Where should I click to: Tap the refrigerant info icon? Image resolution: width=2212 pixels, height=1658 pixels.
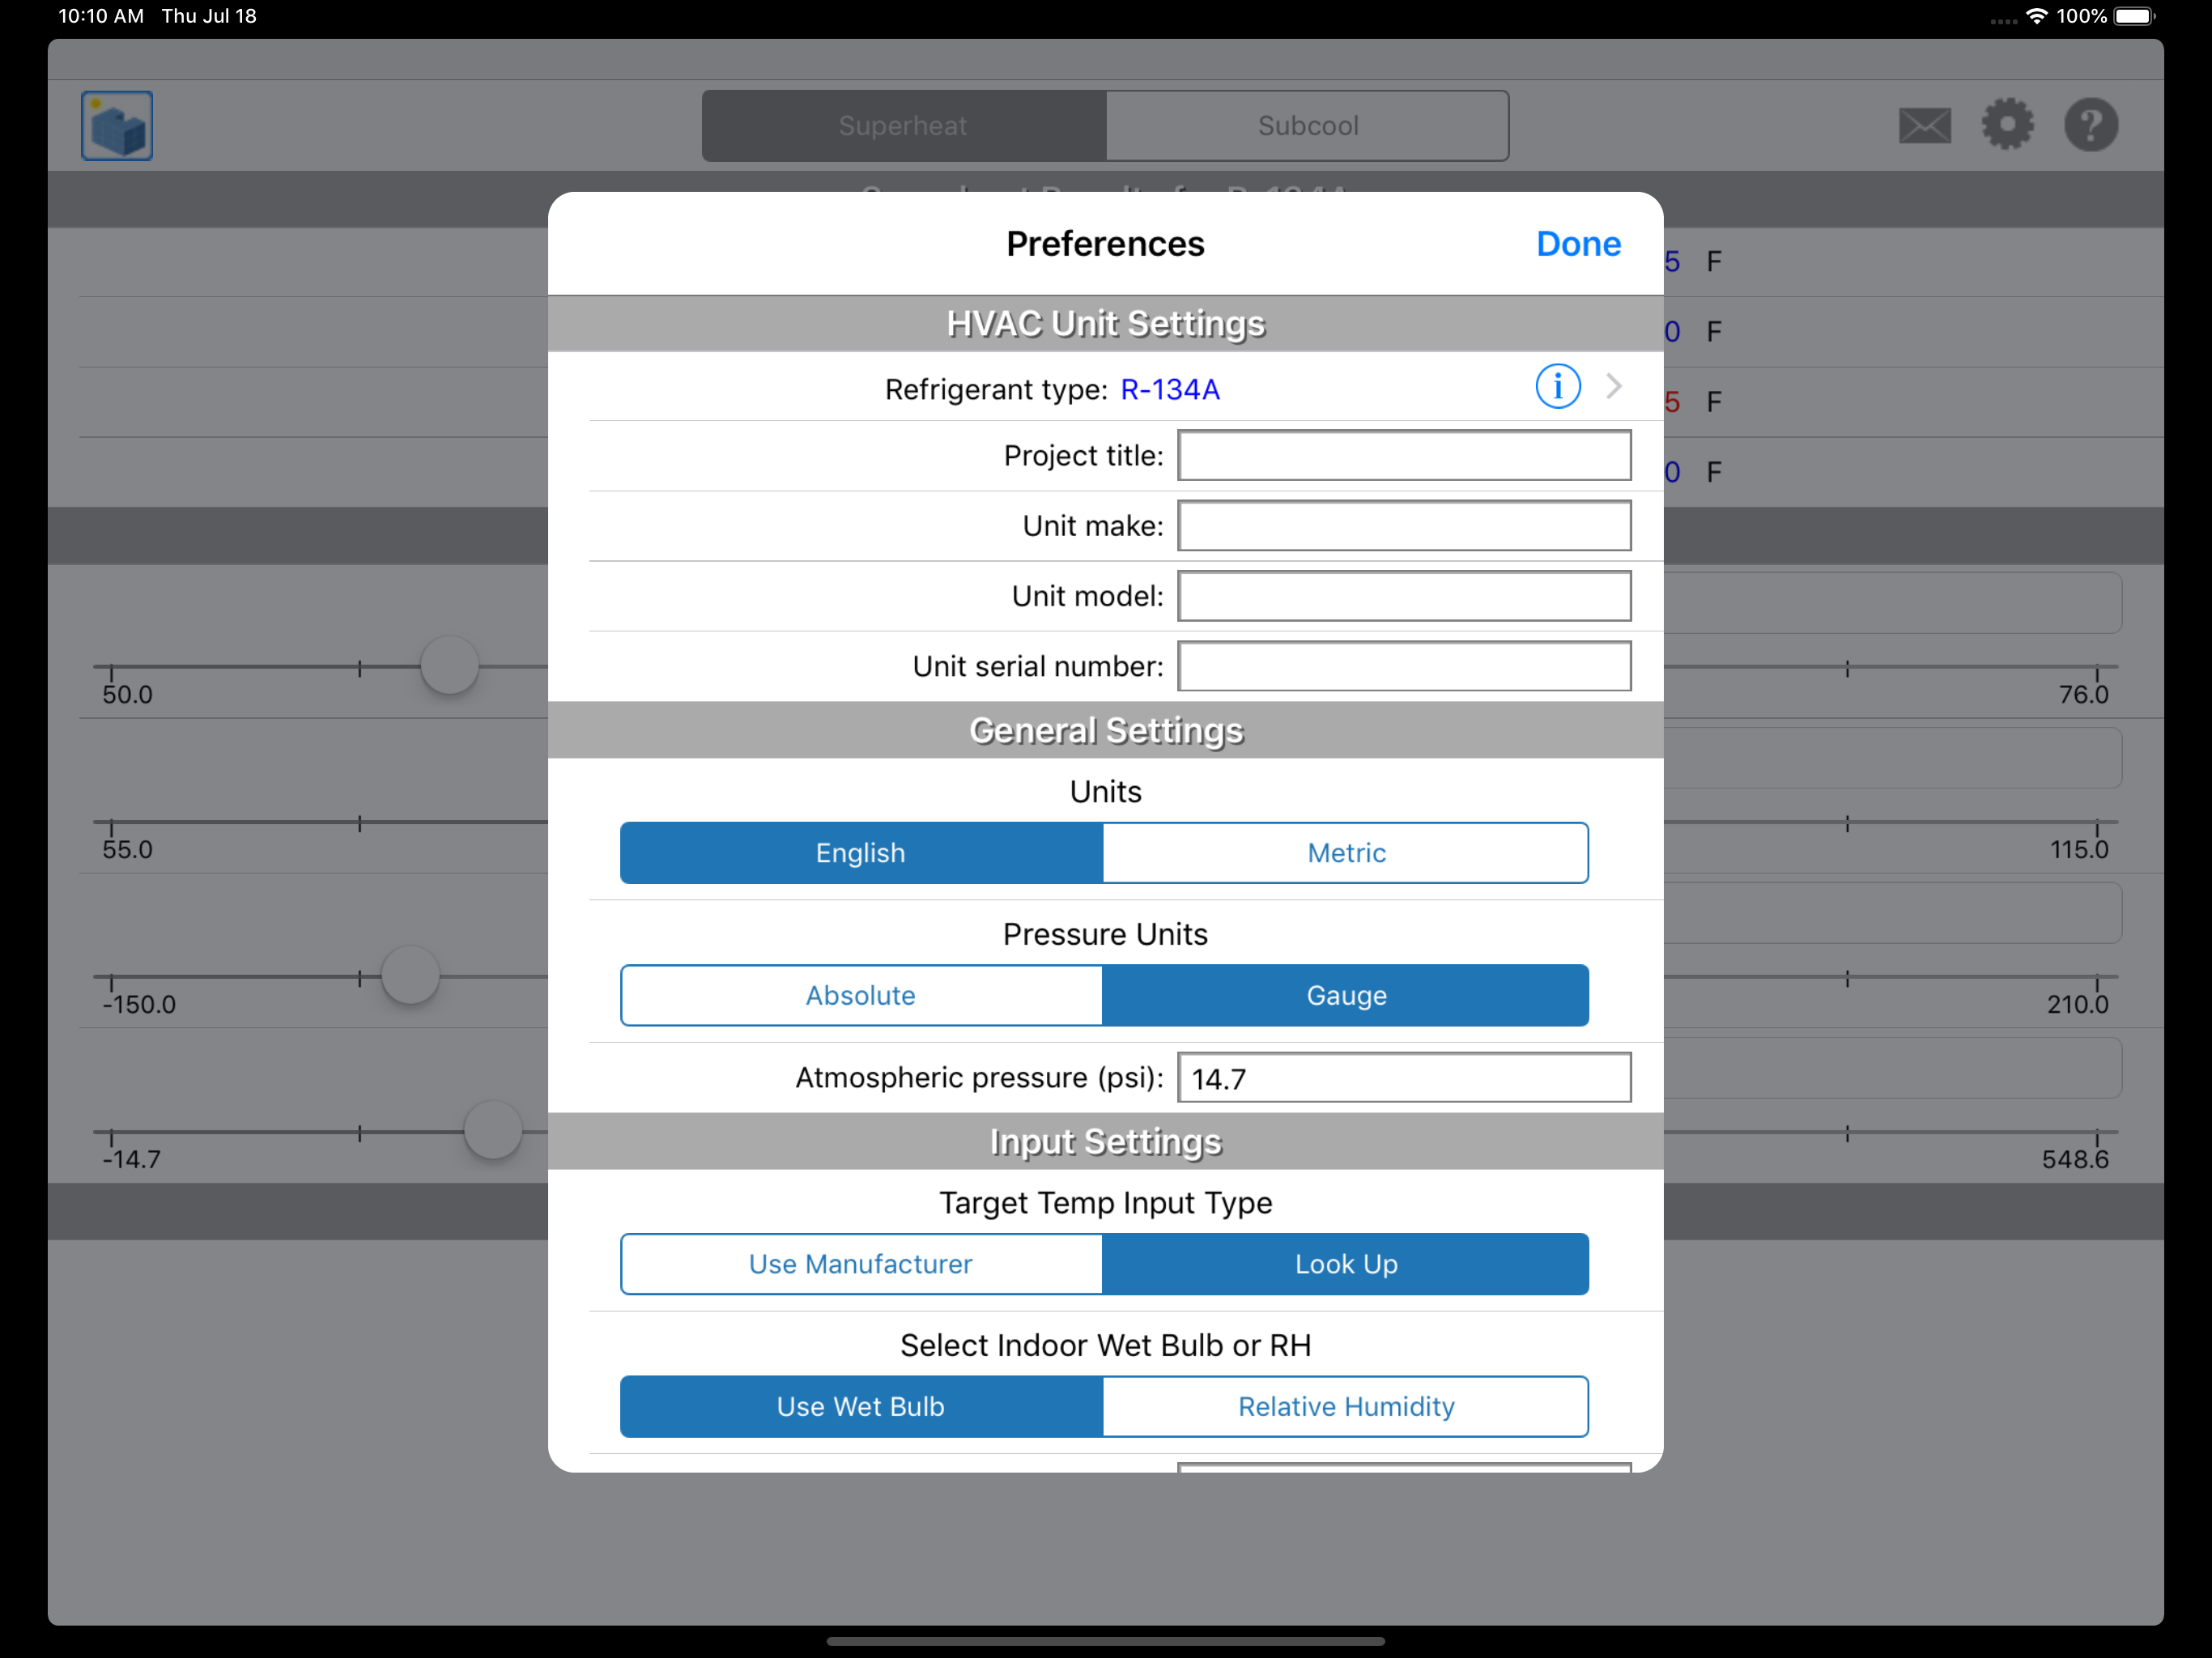tap(1557, 387)
